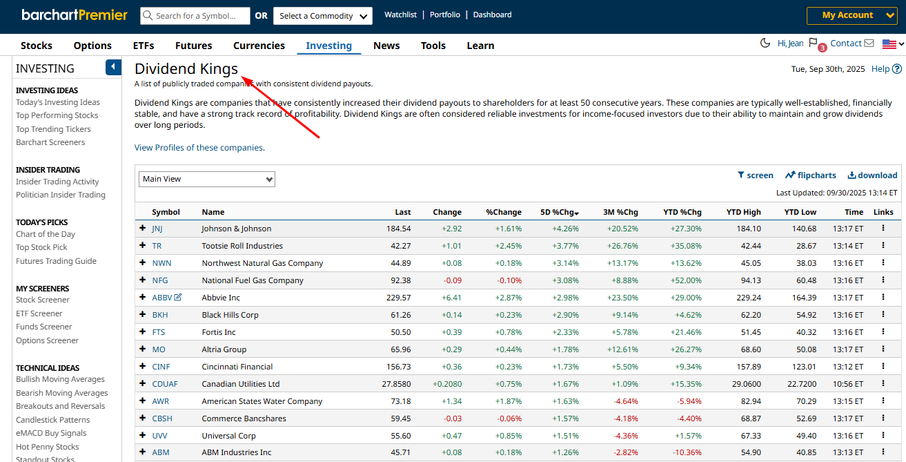The image size is (906, 462).
Task: Open the Links menu for Altria Group
Action: pyautogui.click(x=883, y=349)
